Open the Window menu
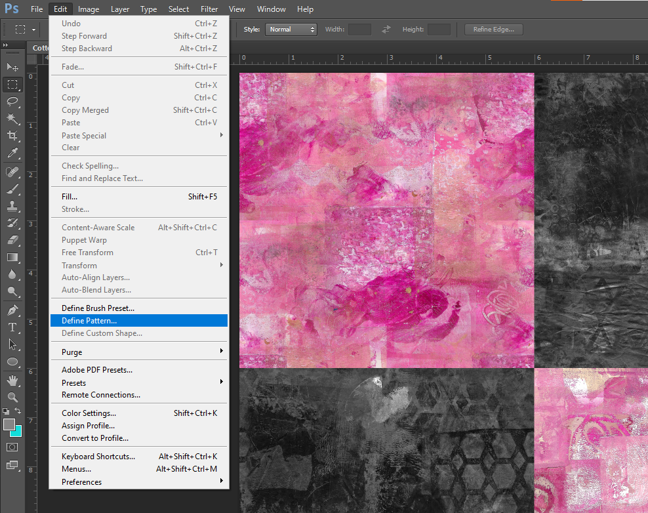This screenshot has height=513, width=648. [x=271, y=9]
